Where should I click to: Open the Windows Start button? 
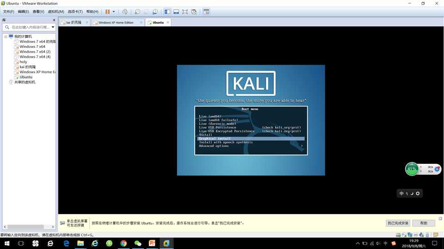7,243
